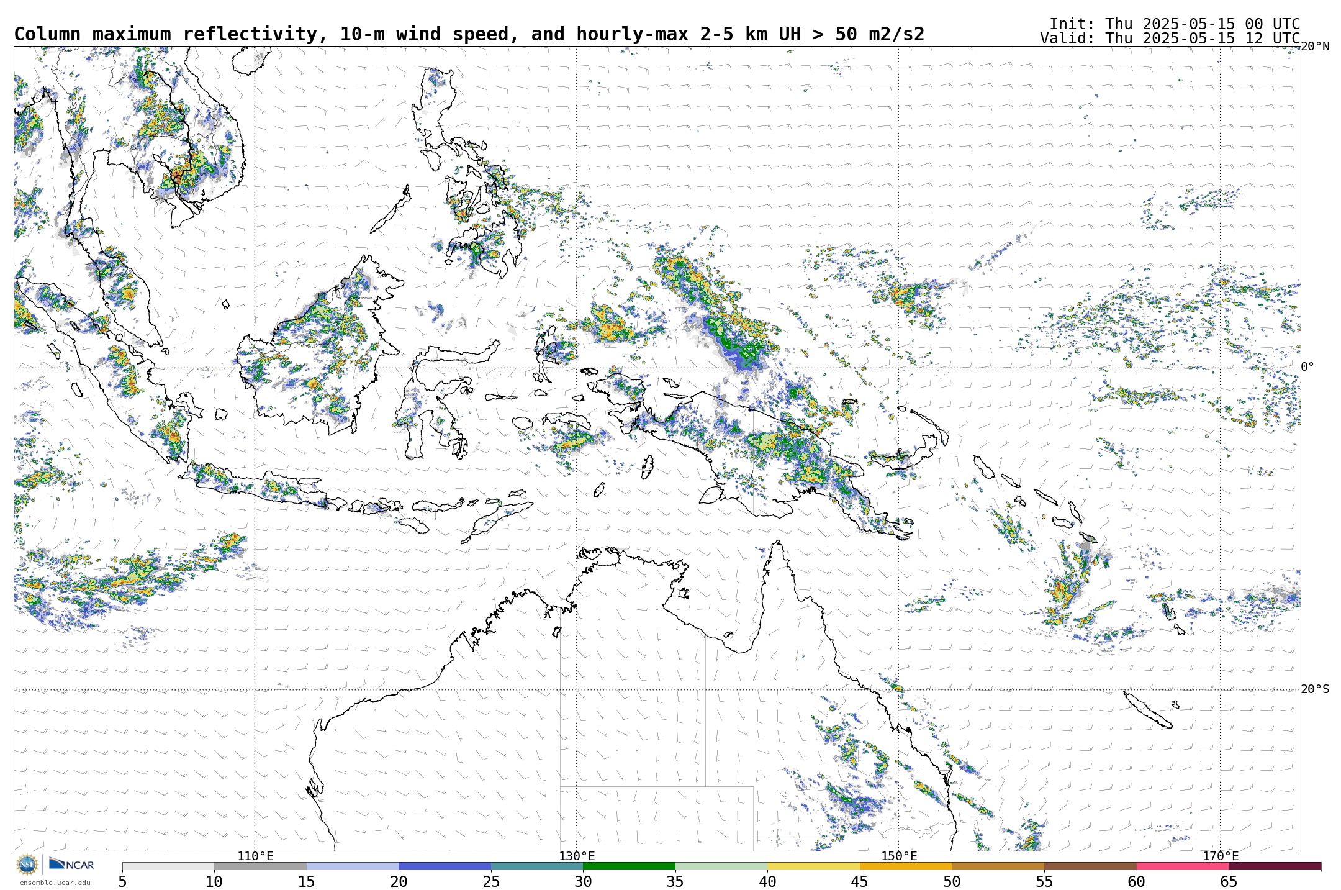1341x890 pixels.
Task: Click the colorbar tick label '40'
Action: pyautogui.click(x=767, y=882)
